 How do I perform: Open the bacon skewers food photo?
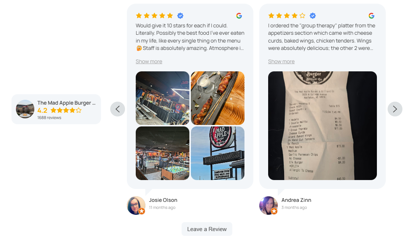[x=218, y=98]
